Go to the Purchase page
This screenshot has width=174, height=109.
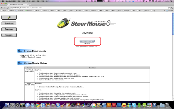point(9,29)
